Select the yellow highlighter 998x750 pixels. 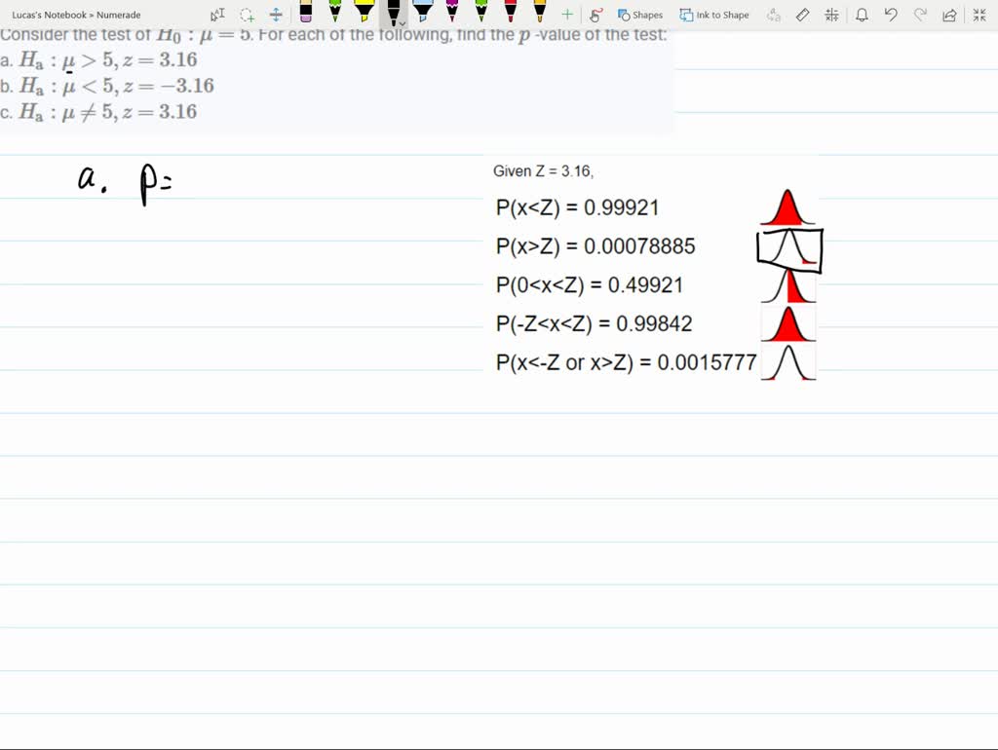tap(365, 12)
